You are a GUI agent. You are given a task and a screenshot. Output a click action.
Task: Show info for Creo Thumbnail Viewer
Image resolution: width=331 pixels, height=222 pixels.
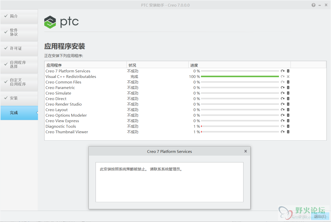tap(288, 132)
